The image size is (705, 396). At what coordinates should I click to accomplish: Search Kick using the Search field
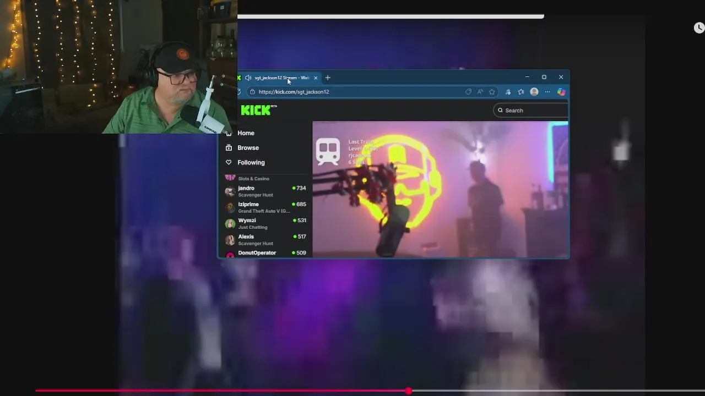click(x=531, y=110)
